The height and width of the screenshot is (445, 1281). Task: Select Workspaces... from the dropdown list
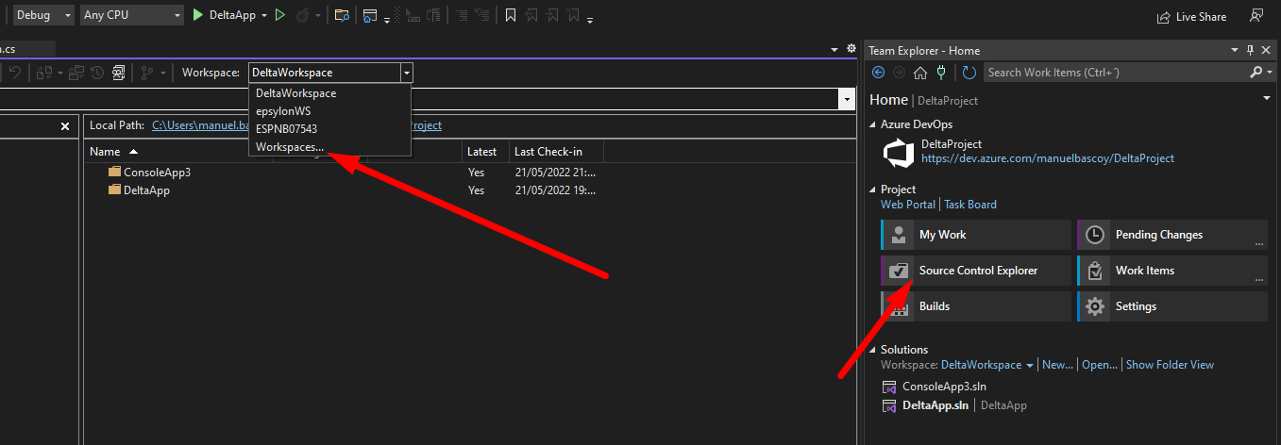click(290, 146)
